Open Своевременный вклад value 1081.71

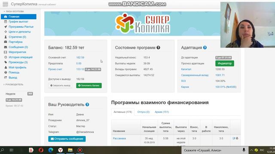(x=220, y=75)
